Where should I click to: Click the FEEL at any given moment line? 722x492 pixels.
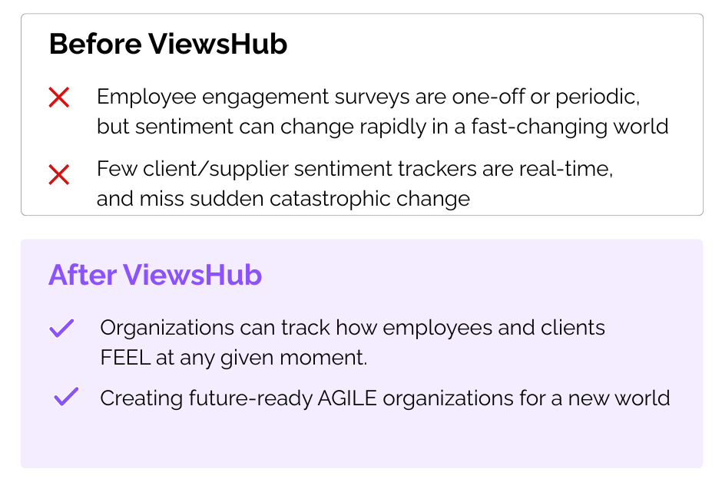pos(234,358)
